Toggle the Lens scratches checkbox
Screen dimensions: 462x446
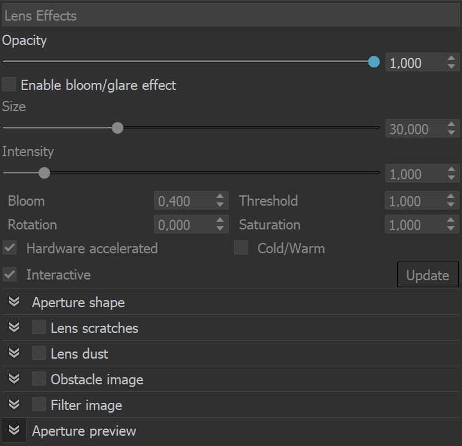[39, 327]
